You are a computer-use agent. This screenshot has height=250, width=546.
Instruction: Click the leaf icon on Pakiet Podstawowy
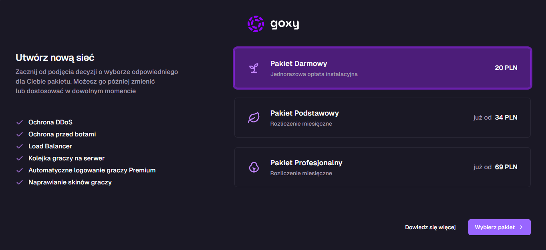[x=254, y=118]
